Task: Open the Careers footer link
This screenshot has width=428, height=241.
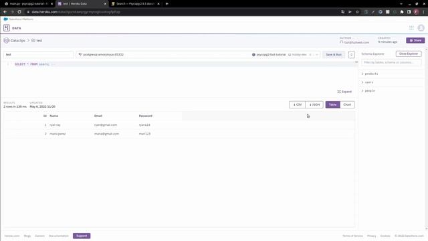Action: (x=40, y=236)
